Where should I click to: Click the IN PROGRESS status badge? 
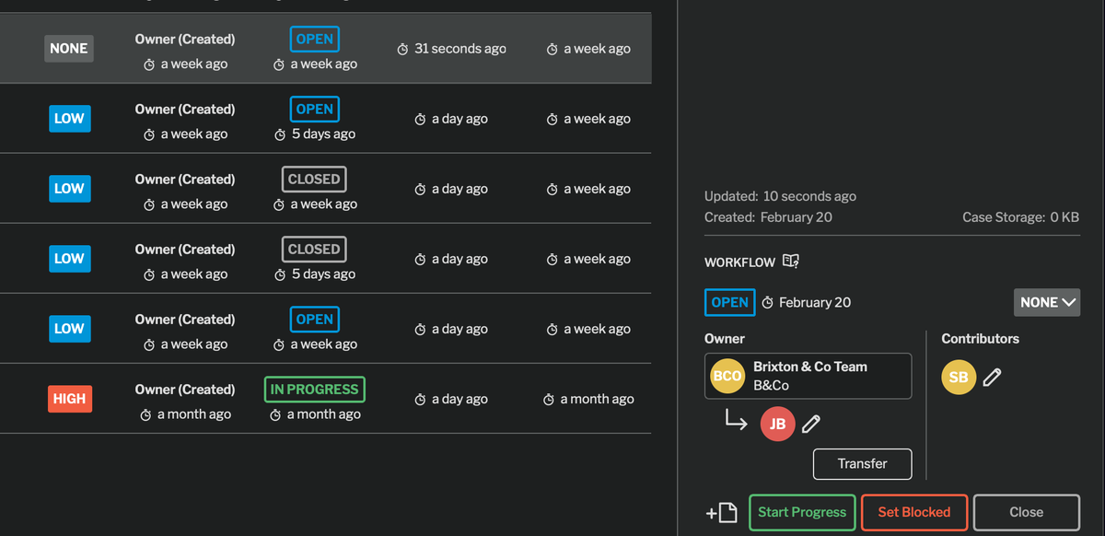[314, 389]
